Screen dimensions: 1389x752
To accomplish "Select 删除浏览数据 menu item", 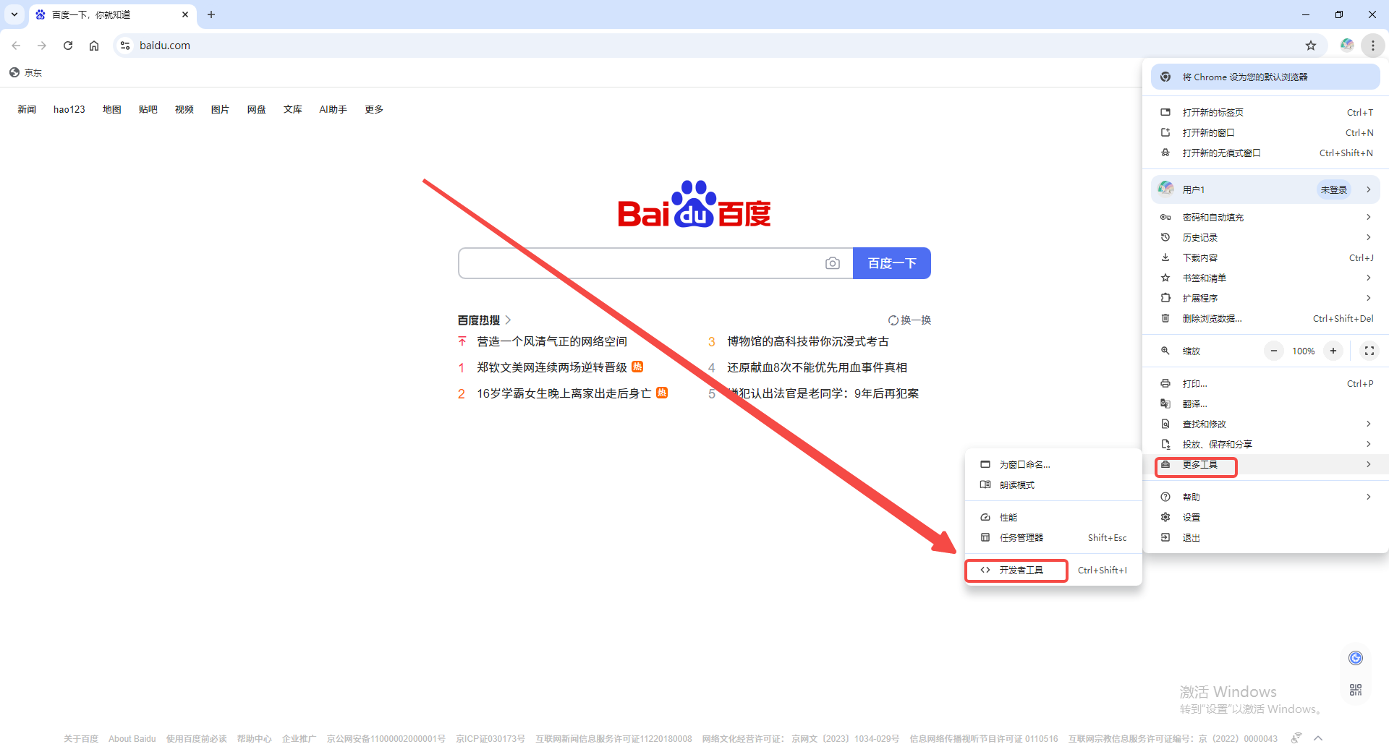I will pos(1265,318).
